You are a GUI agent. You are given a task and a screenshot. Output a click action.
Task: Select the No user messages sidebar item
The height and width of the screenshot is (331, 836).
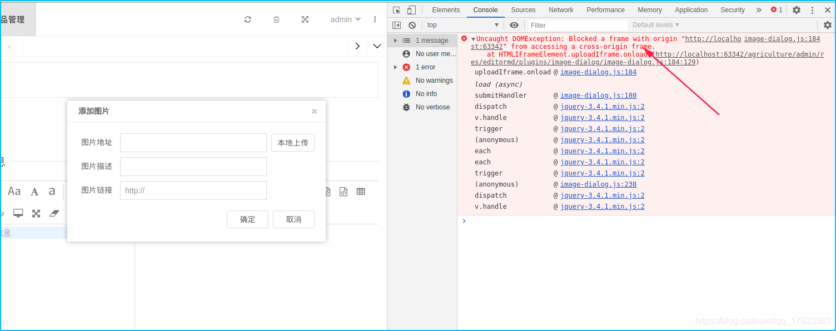pyautogui.click(x=422, y=54)
